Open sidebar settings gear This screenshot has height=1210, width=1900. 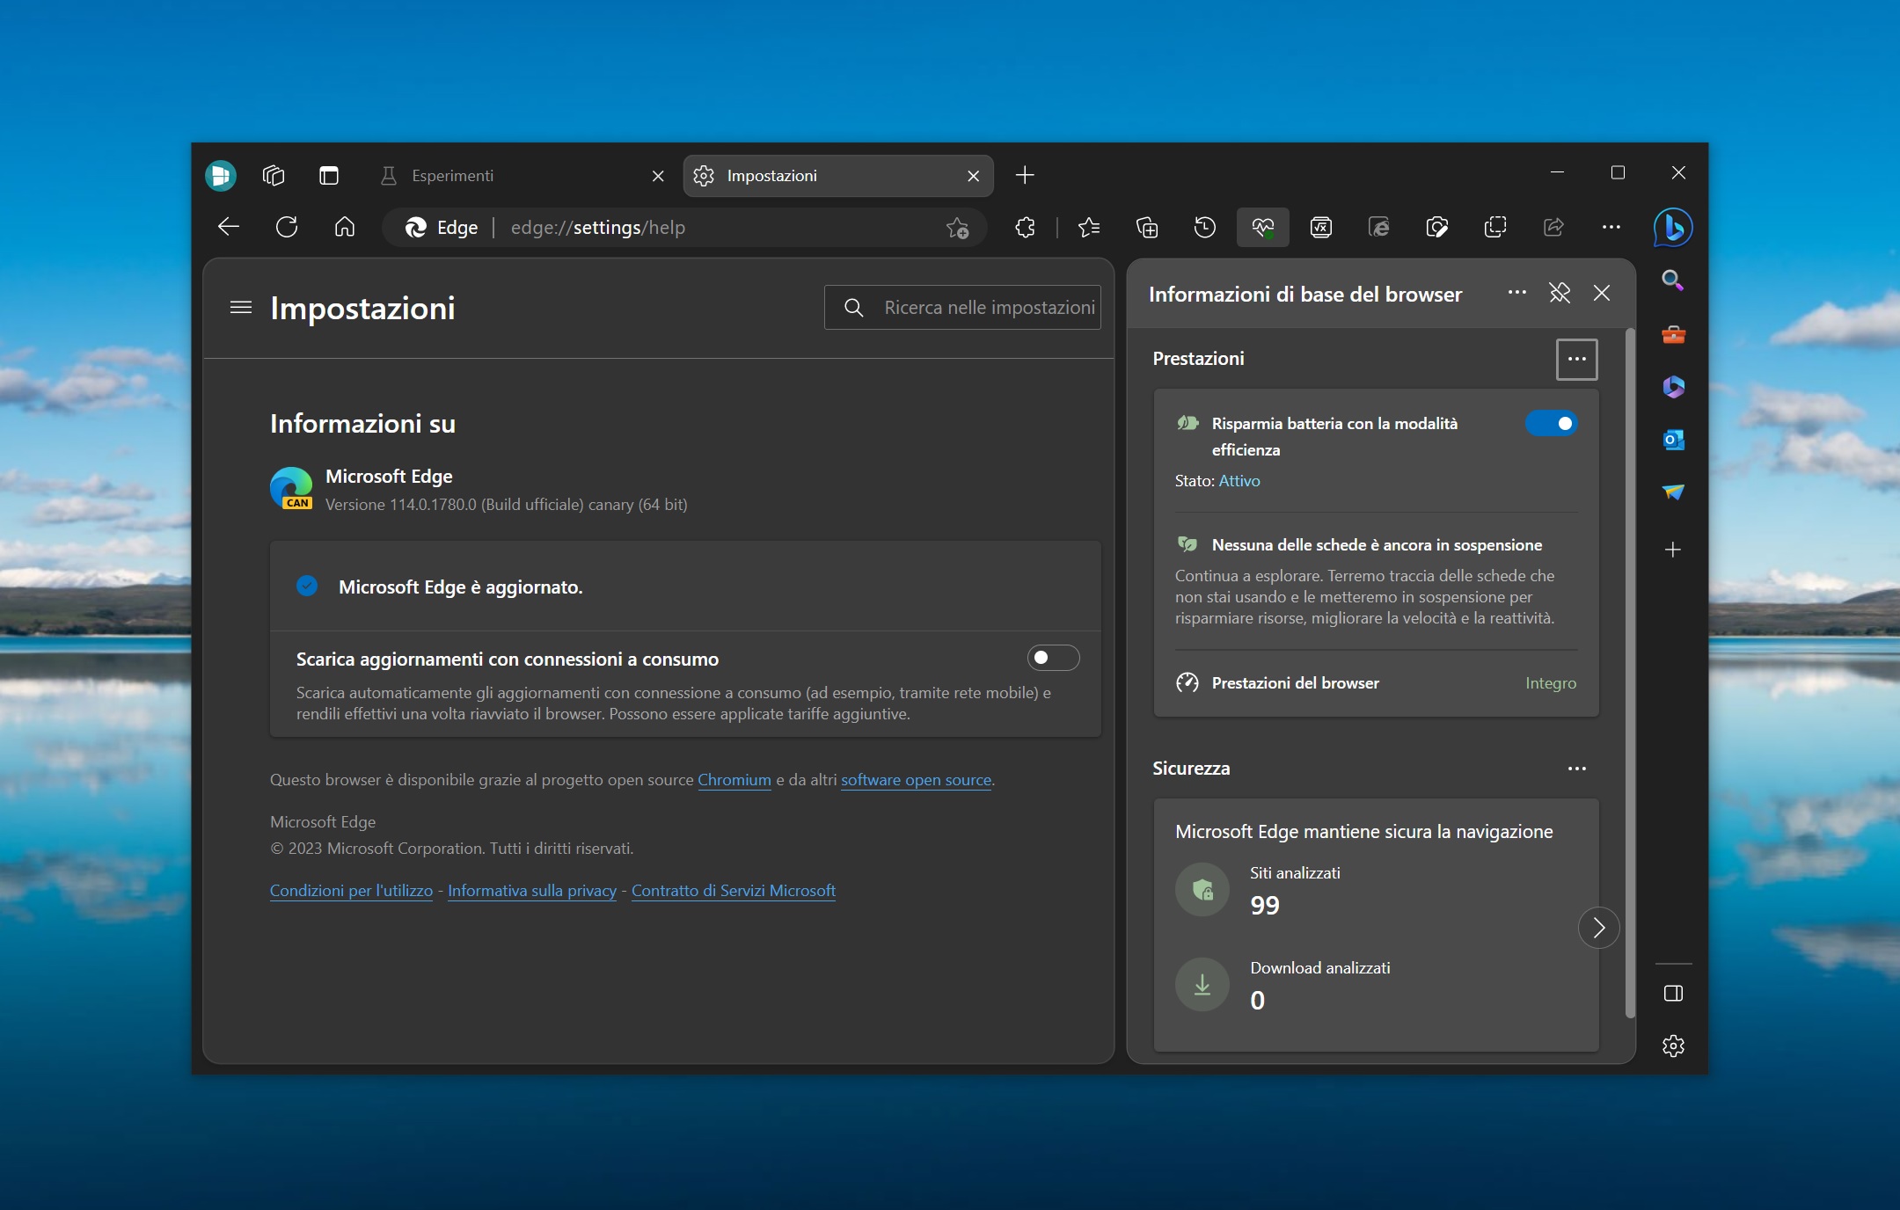click(1673, 1046)
